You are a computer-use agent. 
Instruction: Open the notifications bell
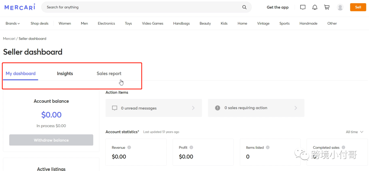click(315, 7)
